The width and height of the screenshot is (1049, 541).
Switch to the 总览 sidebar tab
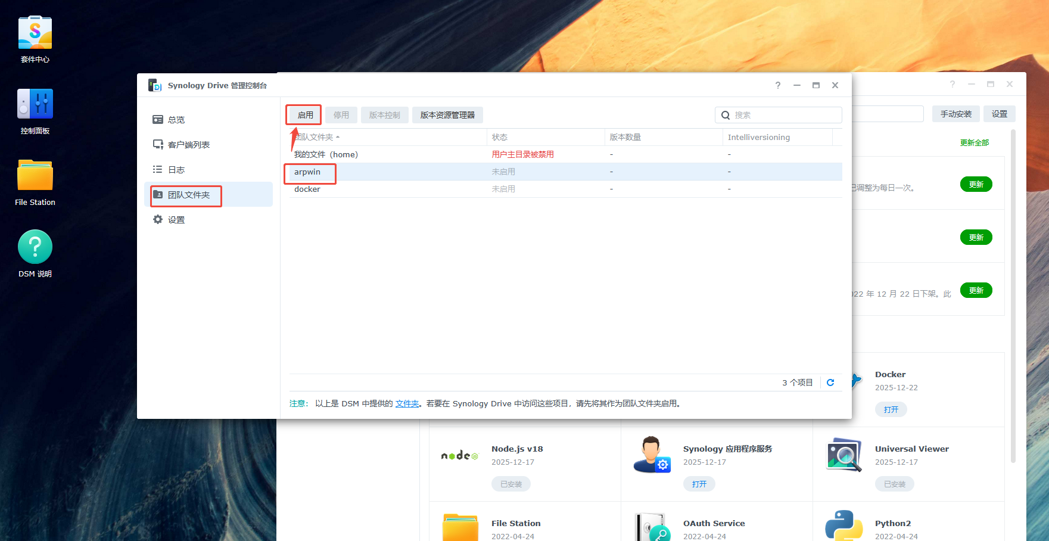[176, 120]
